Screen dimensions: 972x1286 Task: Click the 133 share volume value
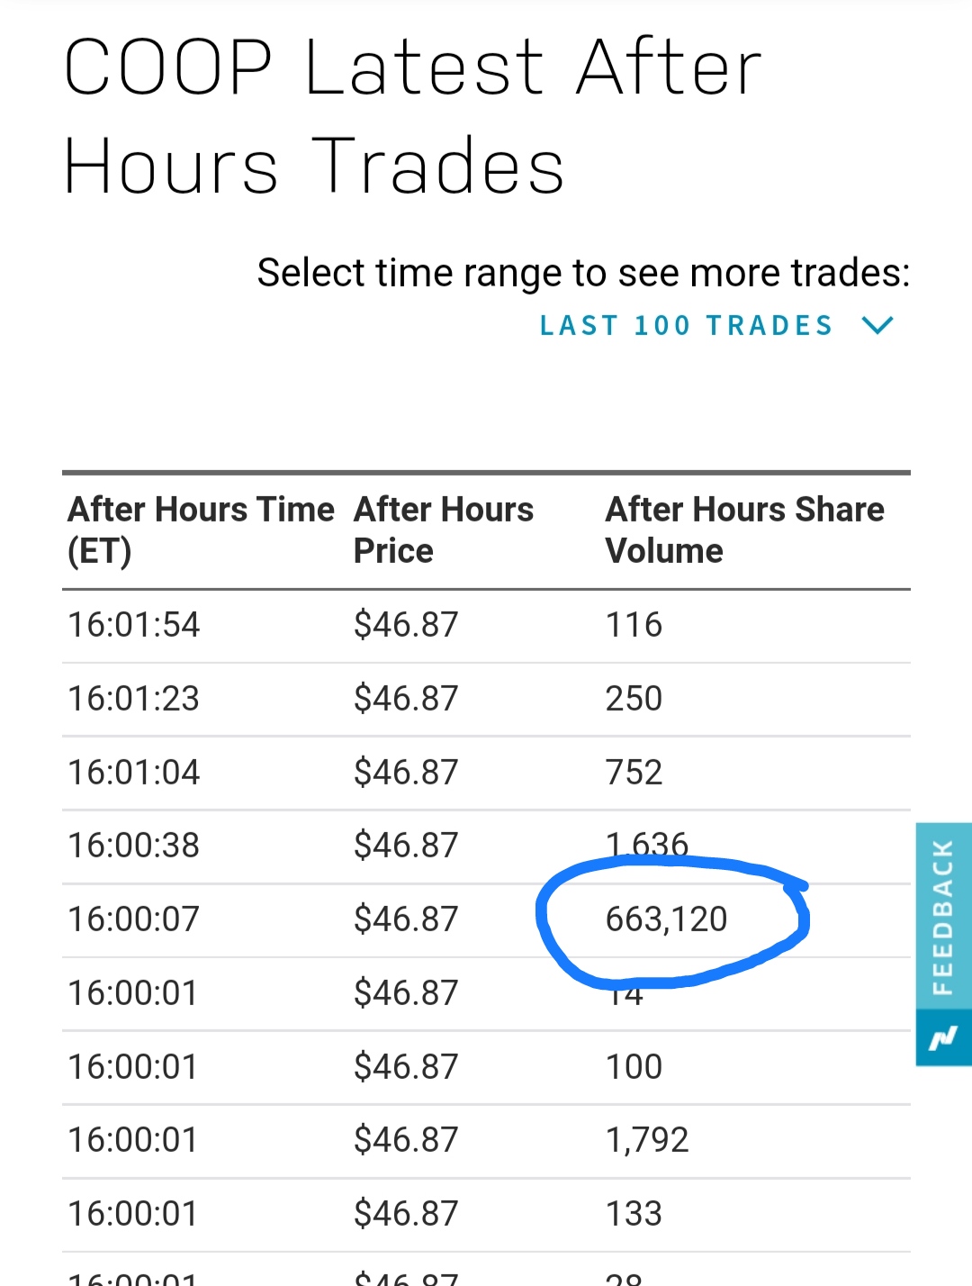pos(634,1214)
